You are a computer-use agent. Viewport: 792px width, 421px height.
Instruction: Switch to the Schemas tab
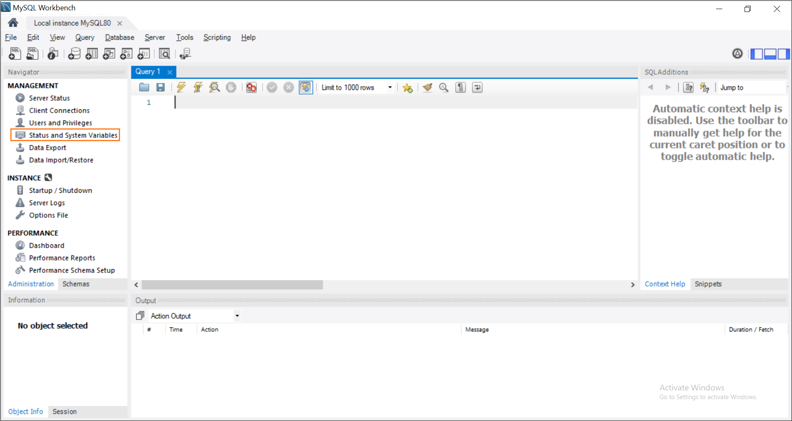(76, 284)
